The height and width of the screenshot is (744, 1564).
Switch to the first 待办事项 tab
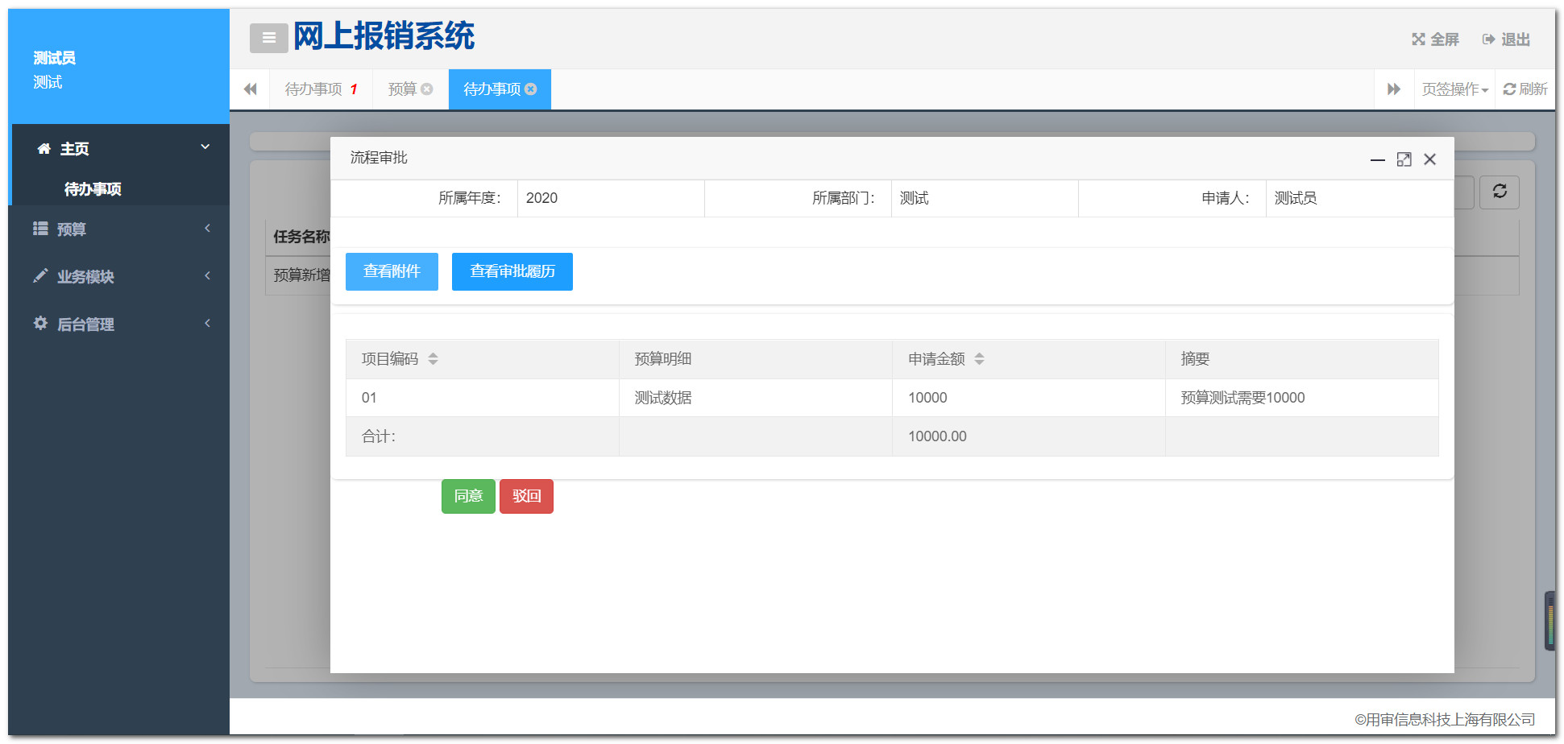[314, 89]
